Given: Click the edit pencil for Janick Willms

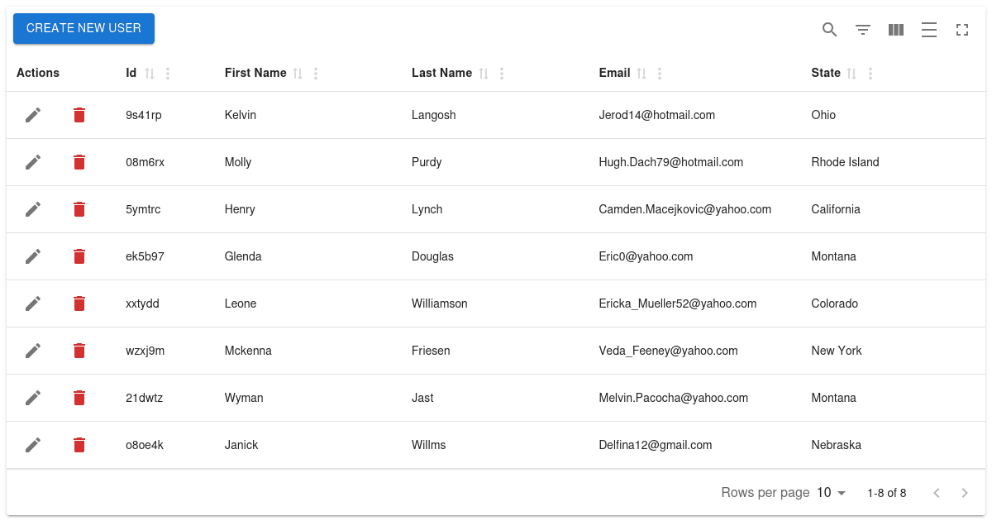Looking at the screenshot, I should [33, 445].
